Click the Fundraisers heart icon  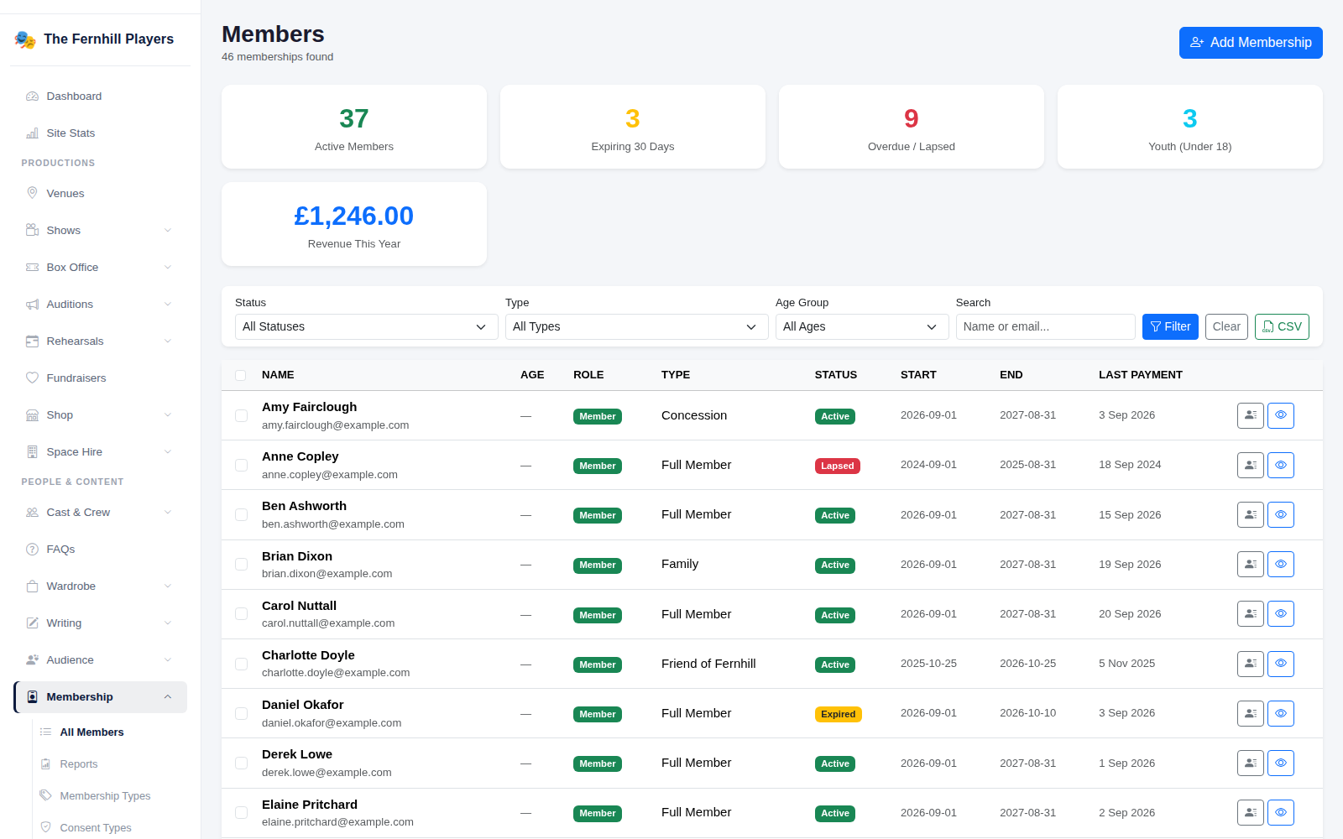32,378
